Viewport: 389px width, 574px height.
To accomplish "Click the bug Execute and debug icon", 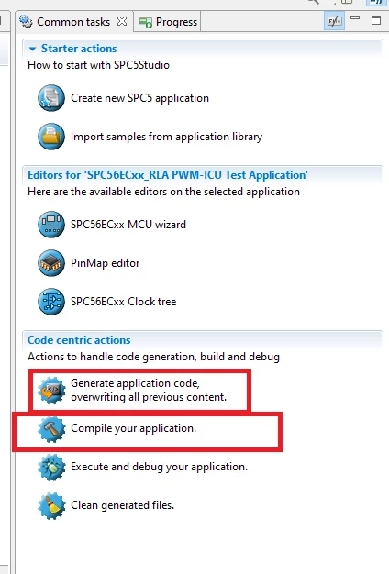I will tap(51, 467).
